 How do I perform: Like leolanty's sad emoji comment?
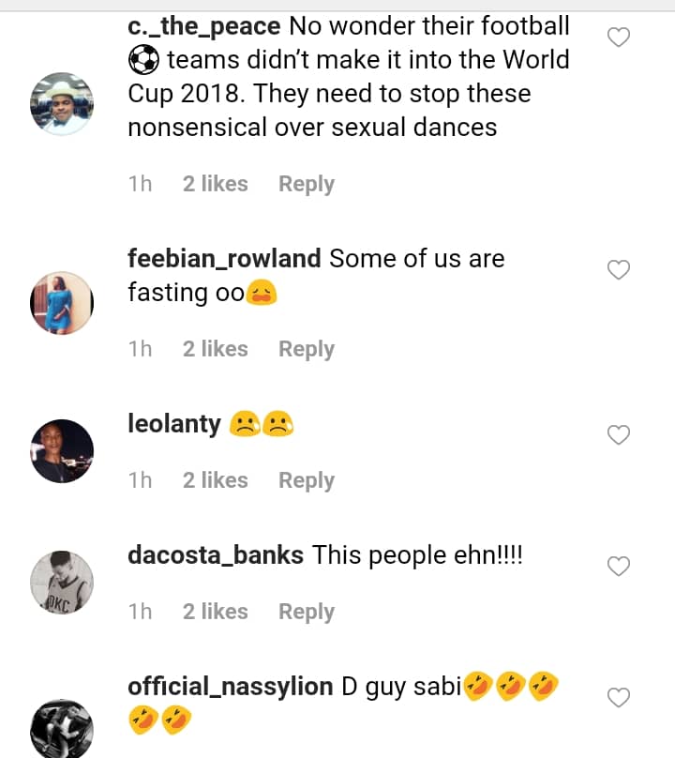(x=619, y=435)
